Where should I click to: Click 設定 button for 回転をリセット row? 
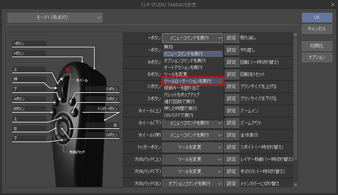232,74
